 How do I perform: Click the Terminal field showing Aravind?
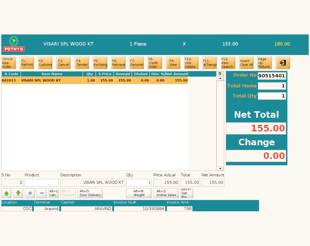point(46,209)
